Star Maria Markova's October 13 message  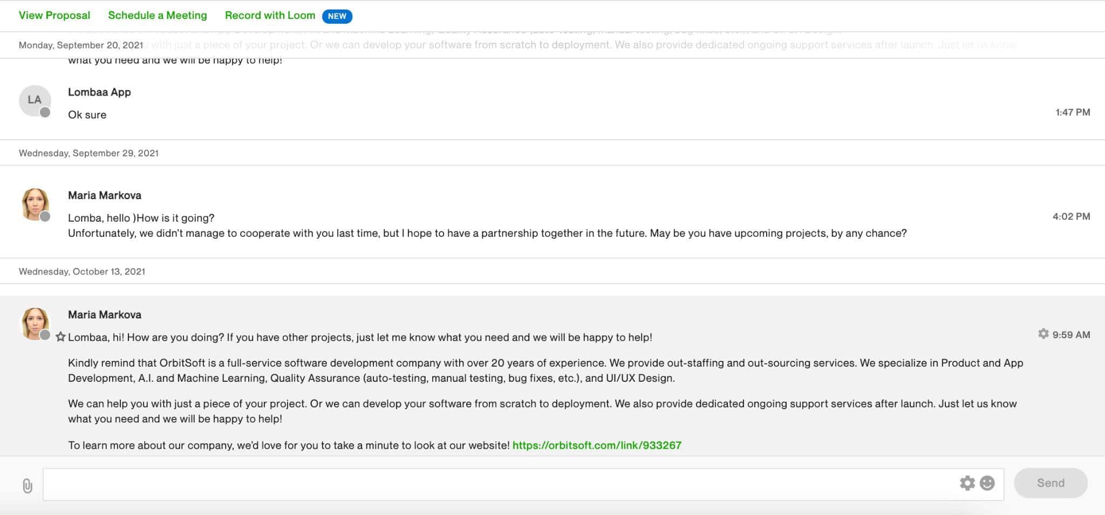click(x=60, y=337)
